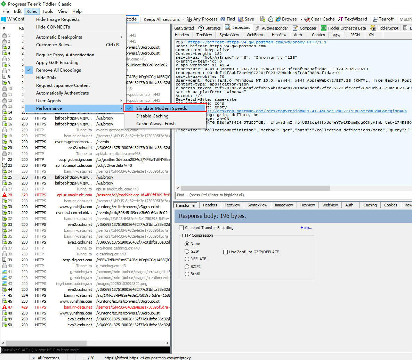Screen dimensions: 412x360
Task: Click Apply GZIP Encoding menu entry
Action: [75, 63]
